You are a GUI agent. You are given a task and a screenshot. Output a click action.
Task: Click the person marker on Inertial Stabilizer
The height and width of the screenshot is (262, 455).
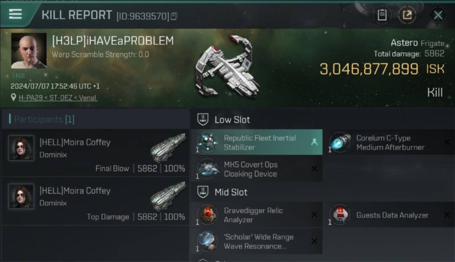click(x=314, y=142)
